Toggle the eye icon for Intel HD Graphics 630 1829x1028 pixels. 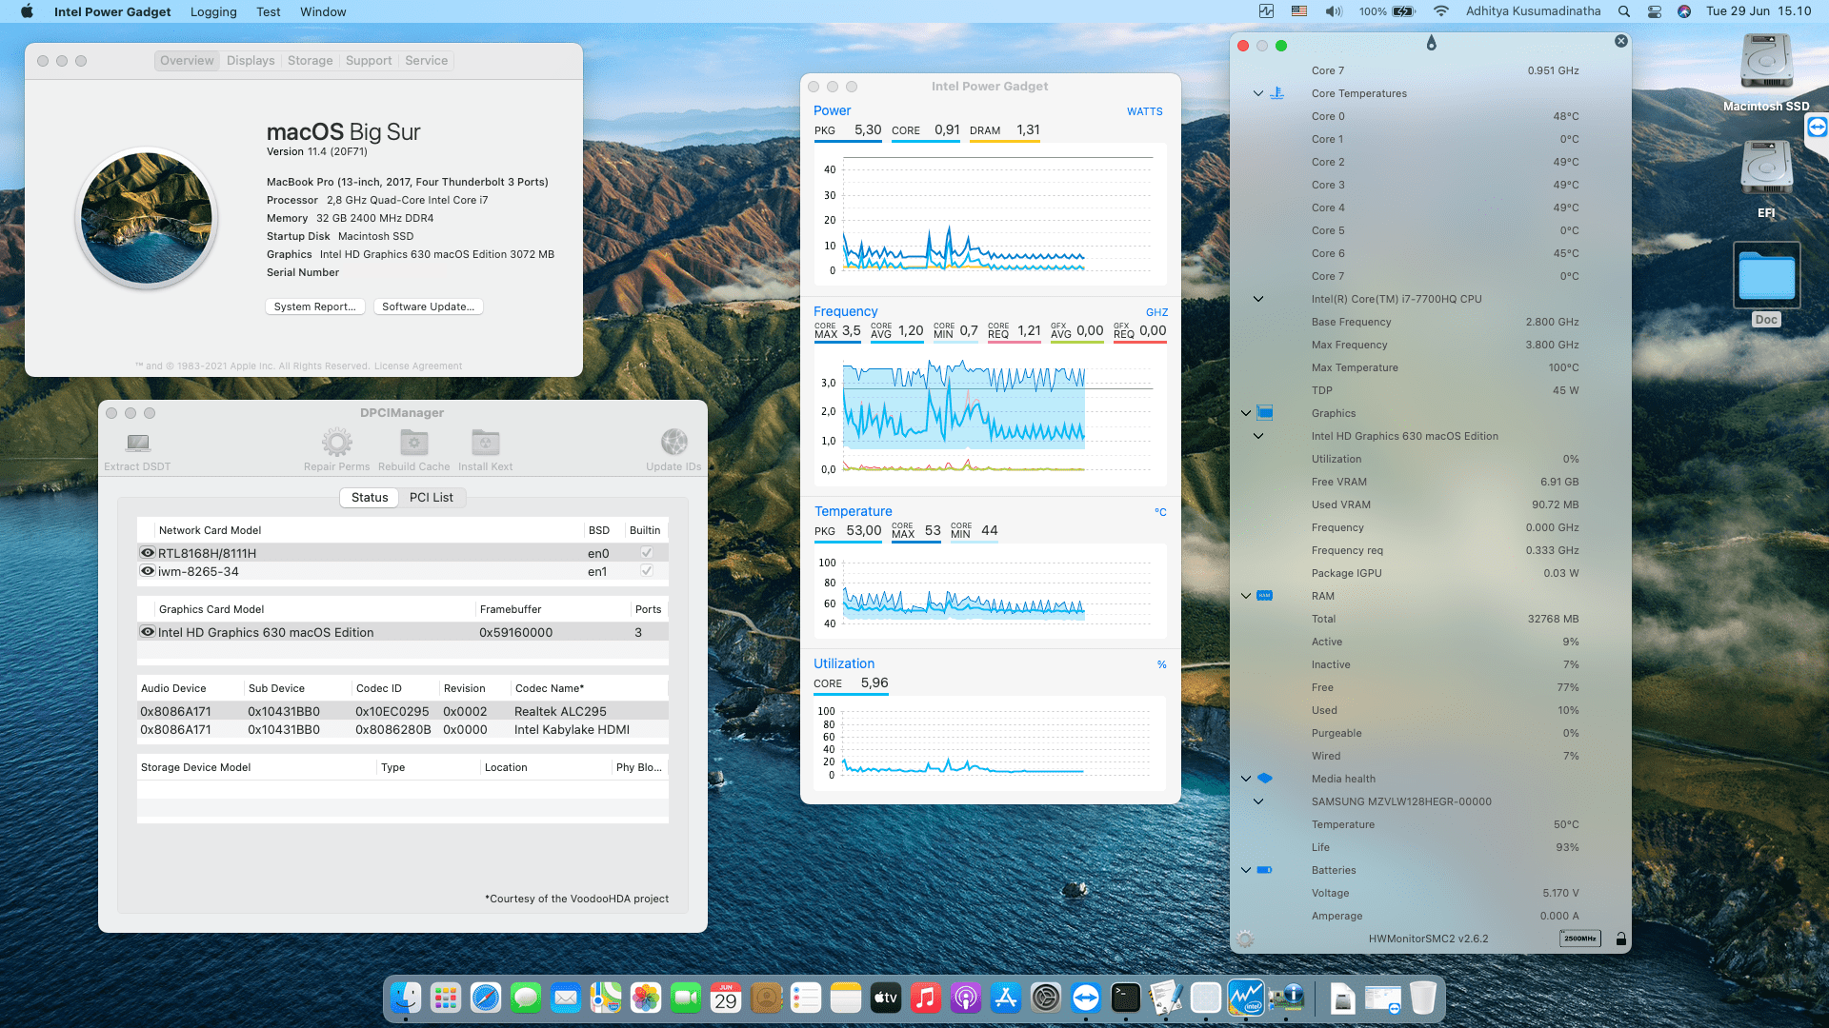click(x=148, y=632)
